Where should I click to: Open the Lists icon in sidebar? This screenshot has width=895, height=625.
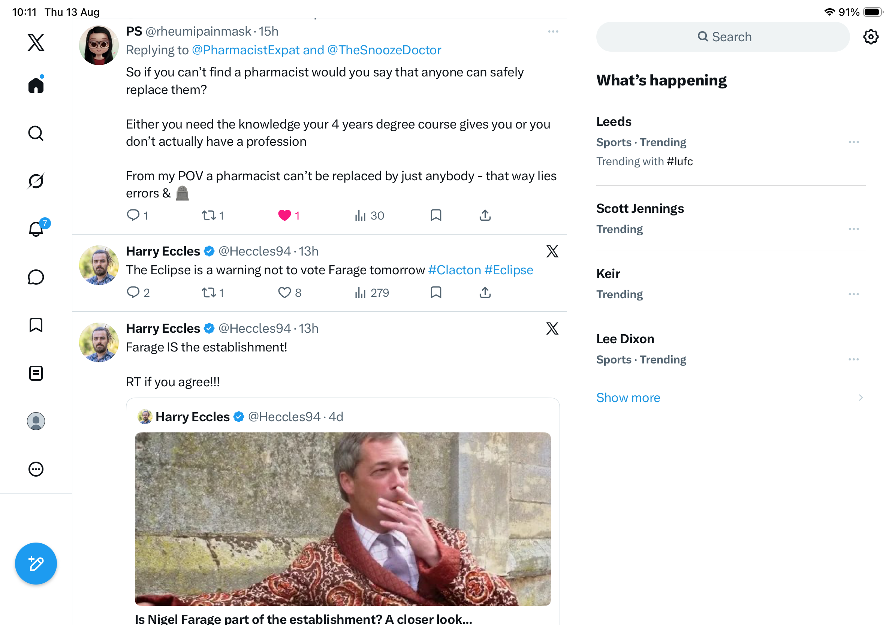[36, 373]
